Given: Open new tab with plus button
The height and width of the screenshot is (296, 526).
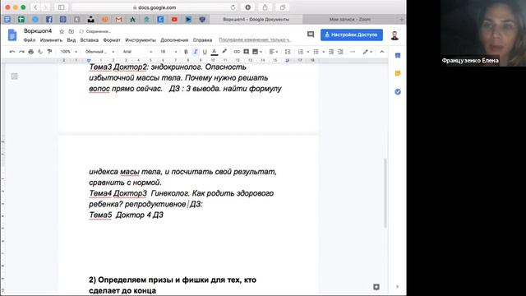Looking at the screenshot, I should coord(401,20).
